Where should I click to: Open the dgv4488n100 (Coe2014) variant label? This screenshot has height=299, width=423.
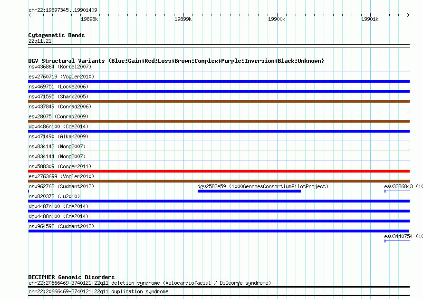coord(58,216)
